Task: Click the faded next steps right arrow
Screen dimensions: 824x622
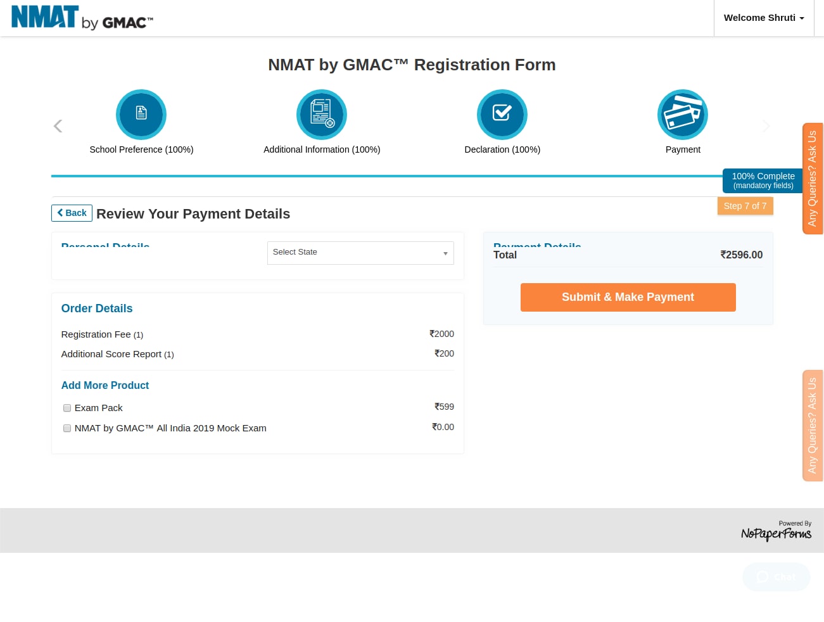Action: tap(766, 126)
